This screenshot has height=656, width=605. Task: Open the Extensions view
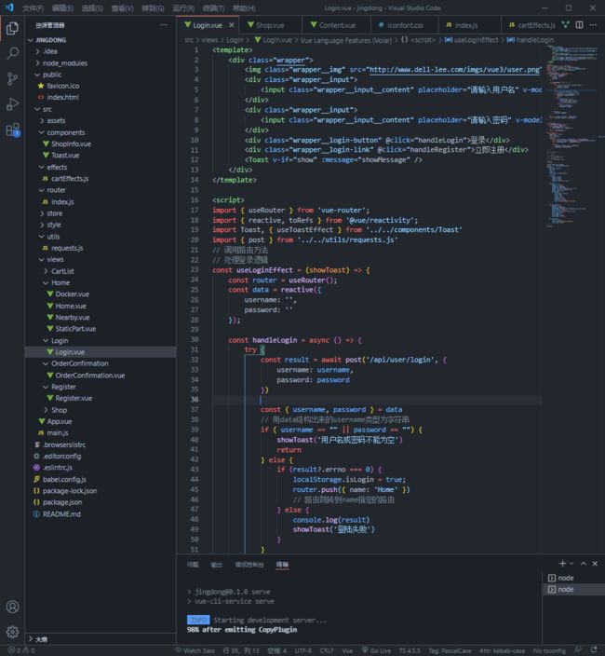12,130
